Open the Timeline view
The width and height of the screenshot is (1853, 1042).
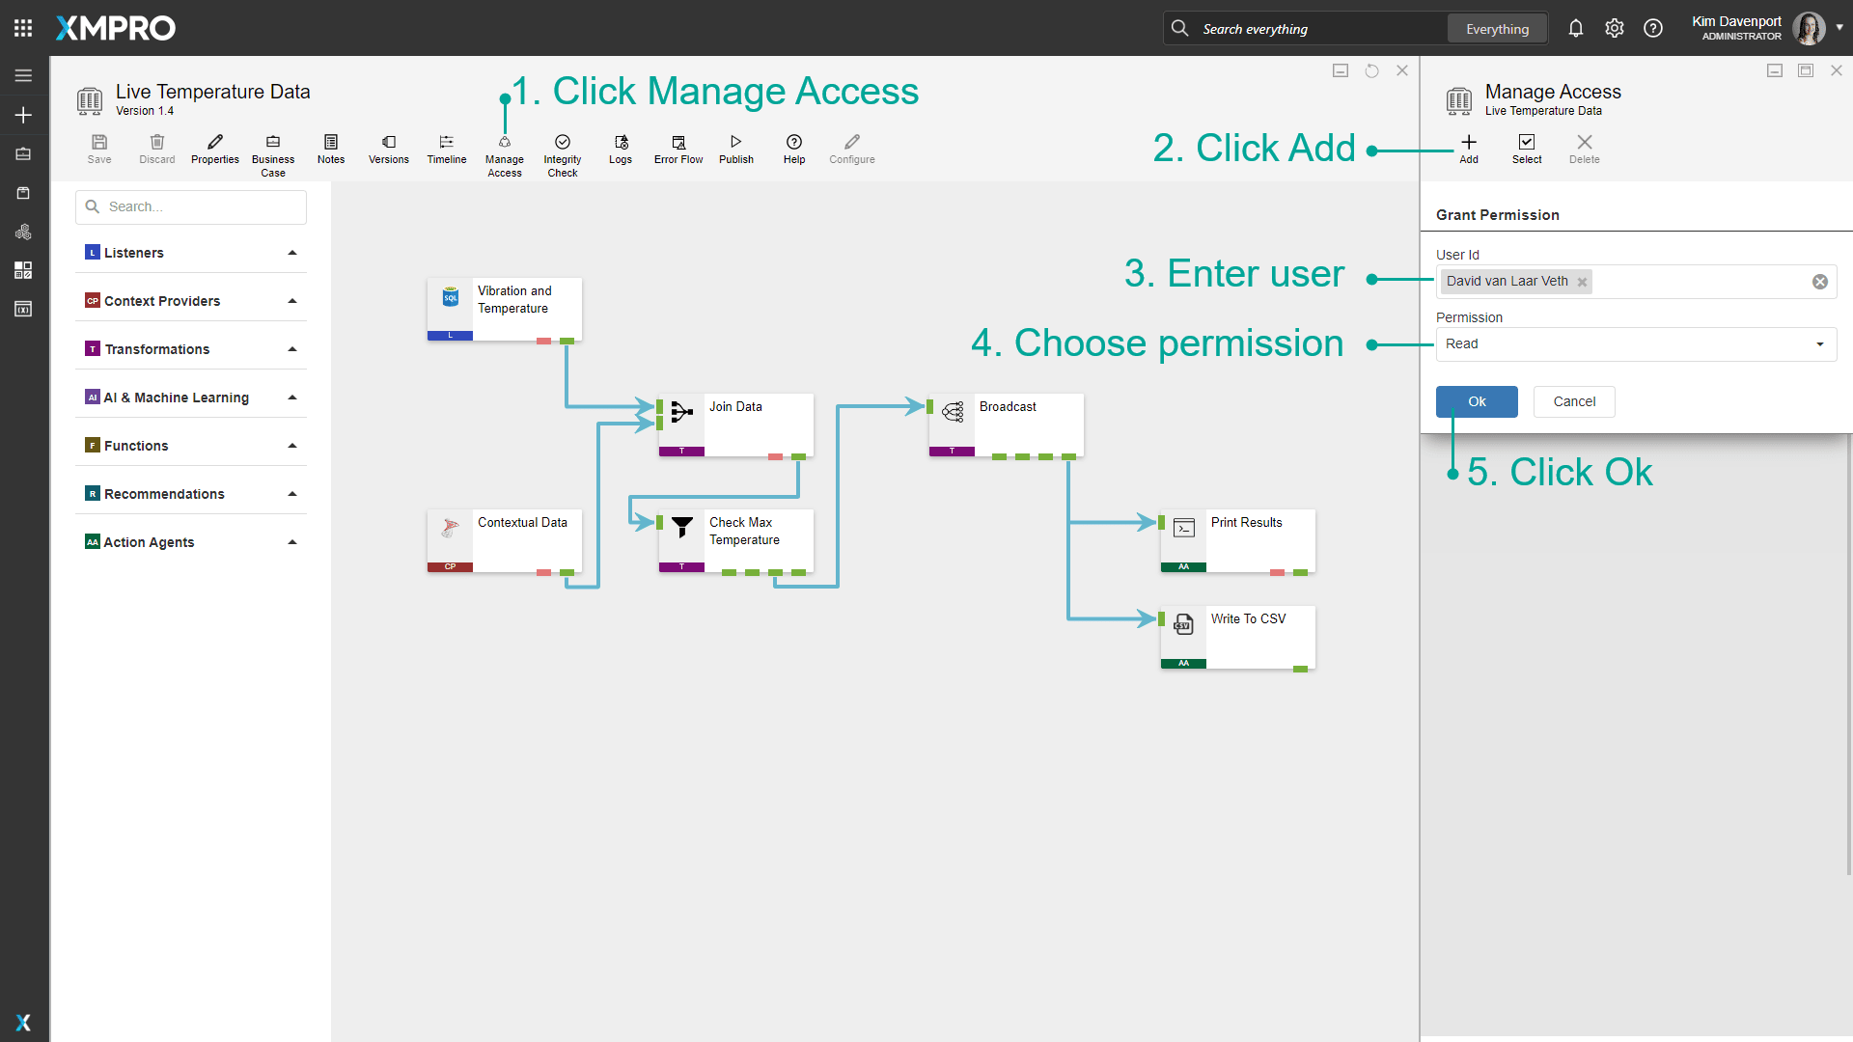point(446,150)
